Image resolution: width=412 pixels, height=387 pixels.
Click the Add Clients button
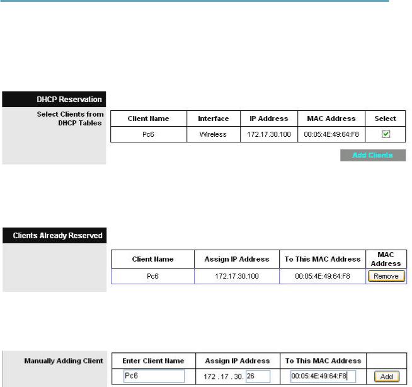(x=373, y=156)
